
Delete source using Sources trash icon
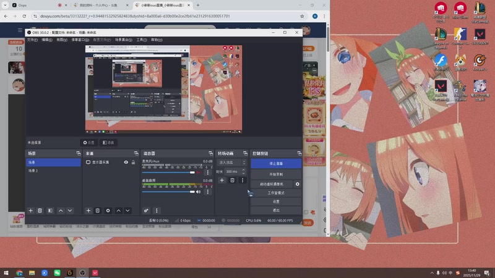98,211
